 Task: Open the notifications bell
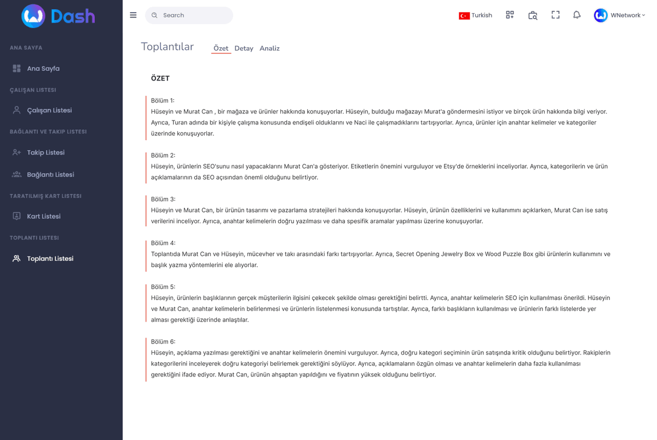point(577,15)
